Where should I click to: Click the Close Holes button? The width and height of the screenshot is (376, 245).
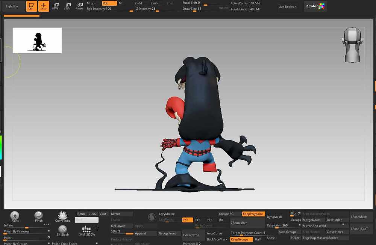[x=337, y=232]
